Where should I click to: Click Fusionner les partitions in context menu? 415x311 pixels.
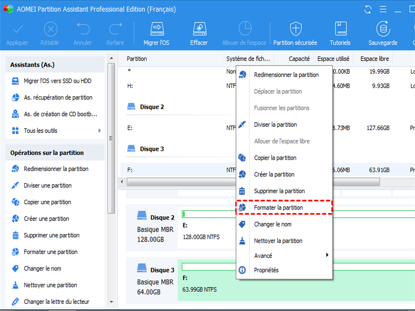click(x=284, y=108)
